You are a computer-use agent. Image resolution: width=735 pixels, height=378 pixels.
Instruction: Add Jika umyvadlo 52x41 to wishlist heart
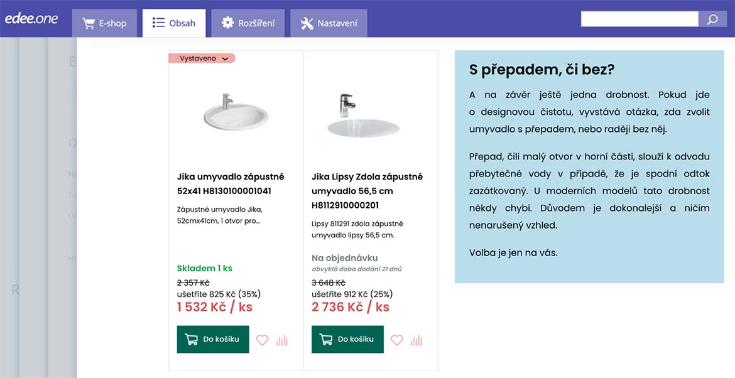point(263,340)
